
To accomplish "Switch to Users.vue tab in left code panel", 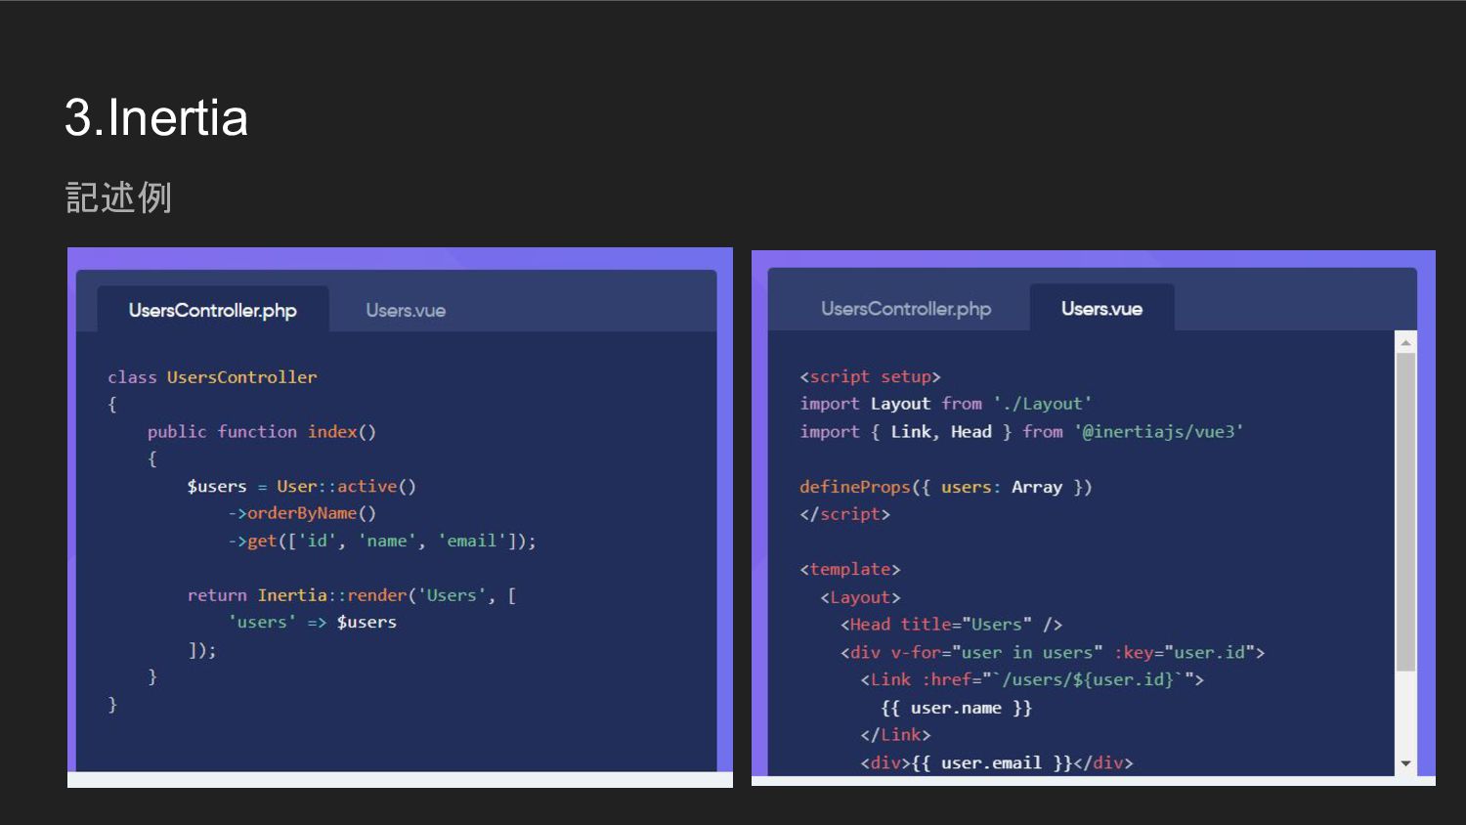I will [x=406, y=310].
